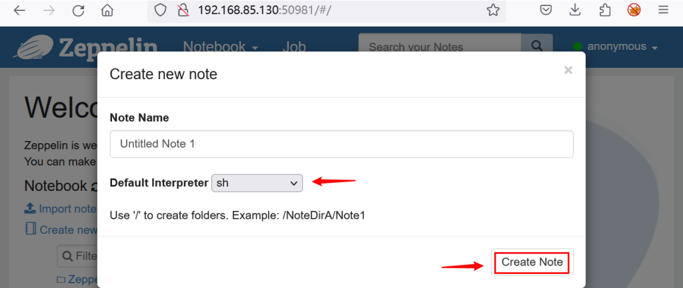
Task: Click the browser back arrow
Action: click(x=20, y=11)
